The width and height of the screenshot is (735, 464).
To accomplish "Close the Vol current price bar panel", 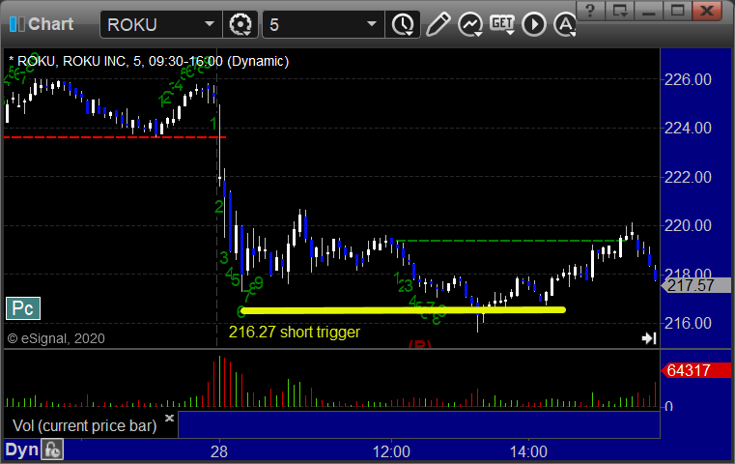I will (169, 418).
